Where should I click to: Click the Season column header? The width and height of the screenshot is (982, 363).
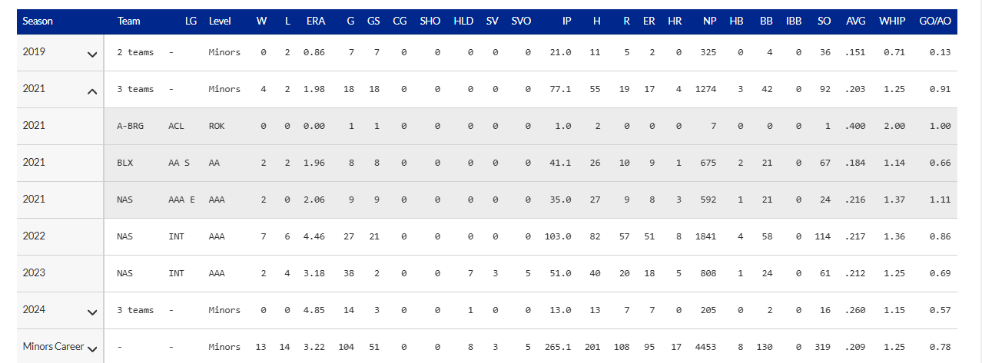pos(38,21)
